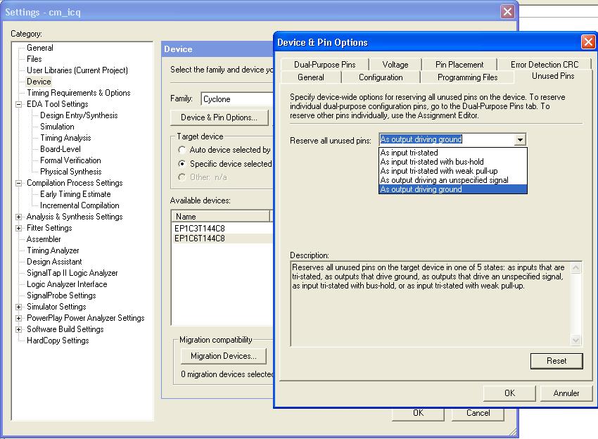This screenshot has height=439, width=598.
Task: Expand the Simulator Settings node
Action: 18,307
